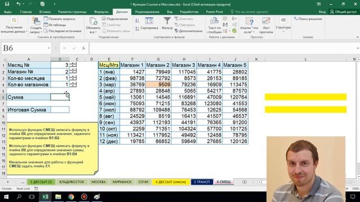
Task: Open Последние источники
Action: pyautogui.click(x=62, y=31)
